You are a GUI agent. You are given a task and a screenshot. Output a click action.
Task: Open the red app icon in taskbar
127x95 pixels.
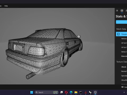(x=85, y=92)
